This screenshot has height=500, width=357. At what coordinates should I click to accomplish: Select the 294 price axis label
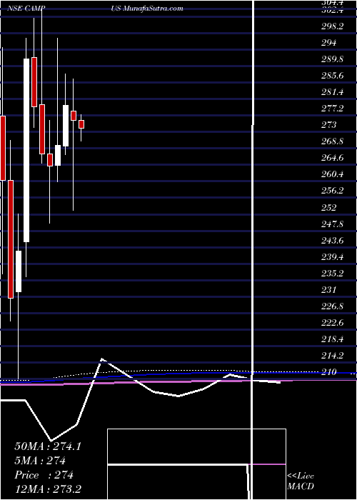328,43
